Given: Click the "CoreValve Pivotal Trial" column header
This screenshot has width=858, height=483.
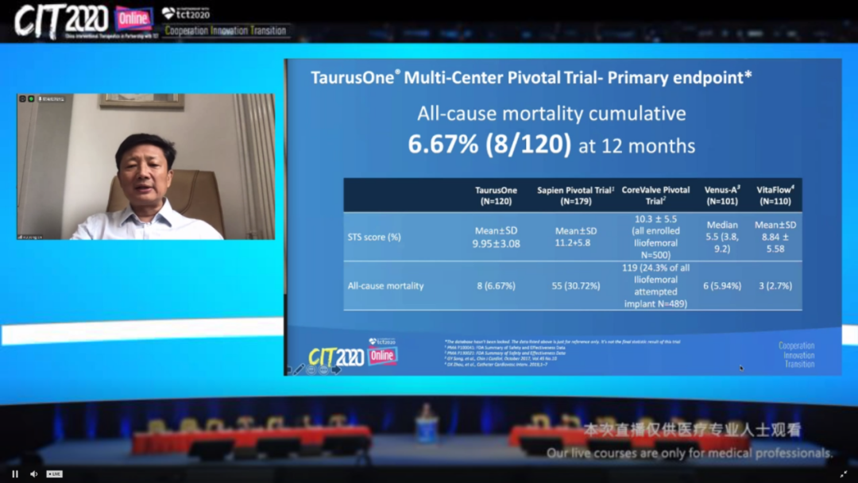Looking at the screenshot, I should [x=655, y=195].
